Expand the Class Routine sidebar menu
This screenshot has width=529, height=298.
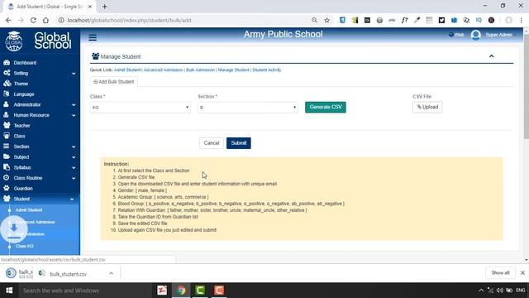tap(40, 178)
